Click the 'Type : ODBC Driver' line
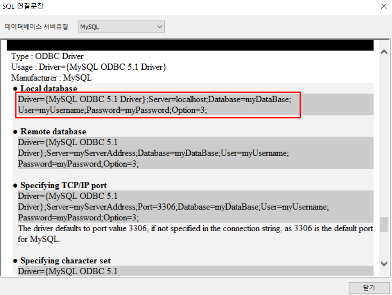Image resolution: width=392 pixels, height=295 pixels. coord(47,56)
